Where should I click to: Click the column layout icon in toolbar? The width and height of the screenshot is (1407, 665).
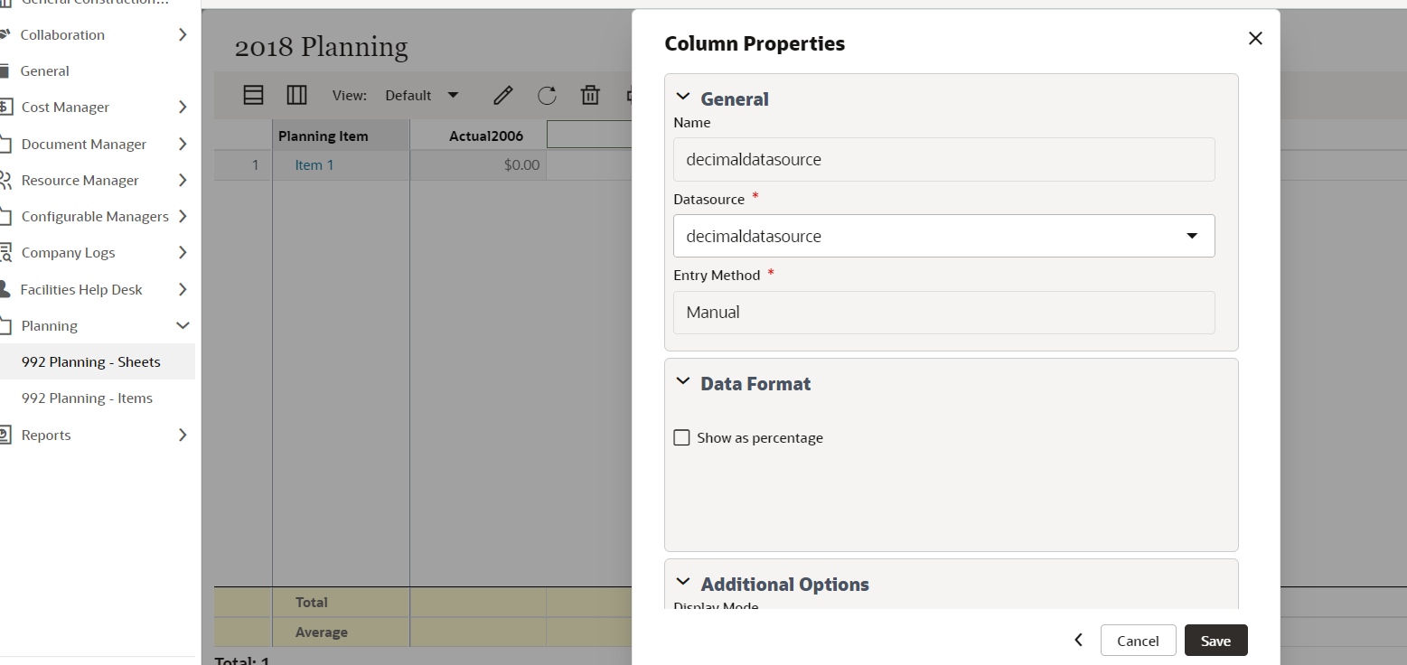(296, 95)
